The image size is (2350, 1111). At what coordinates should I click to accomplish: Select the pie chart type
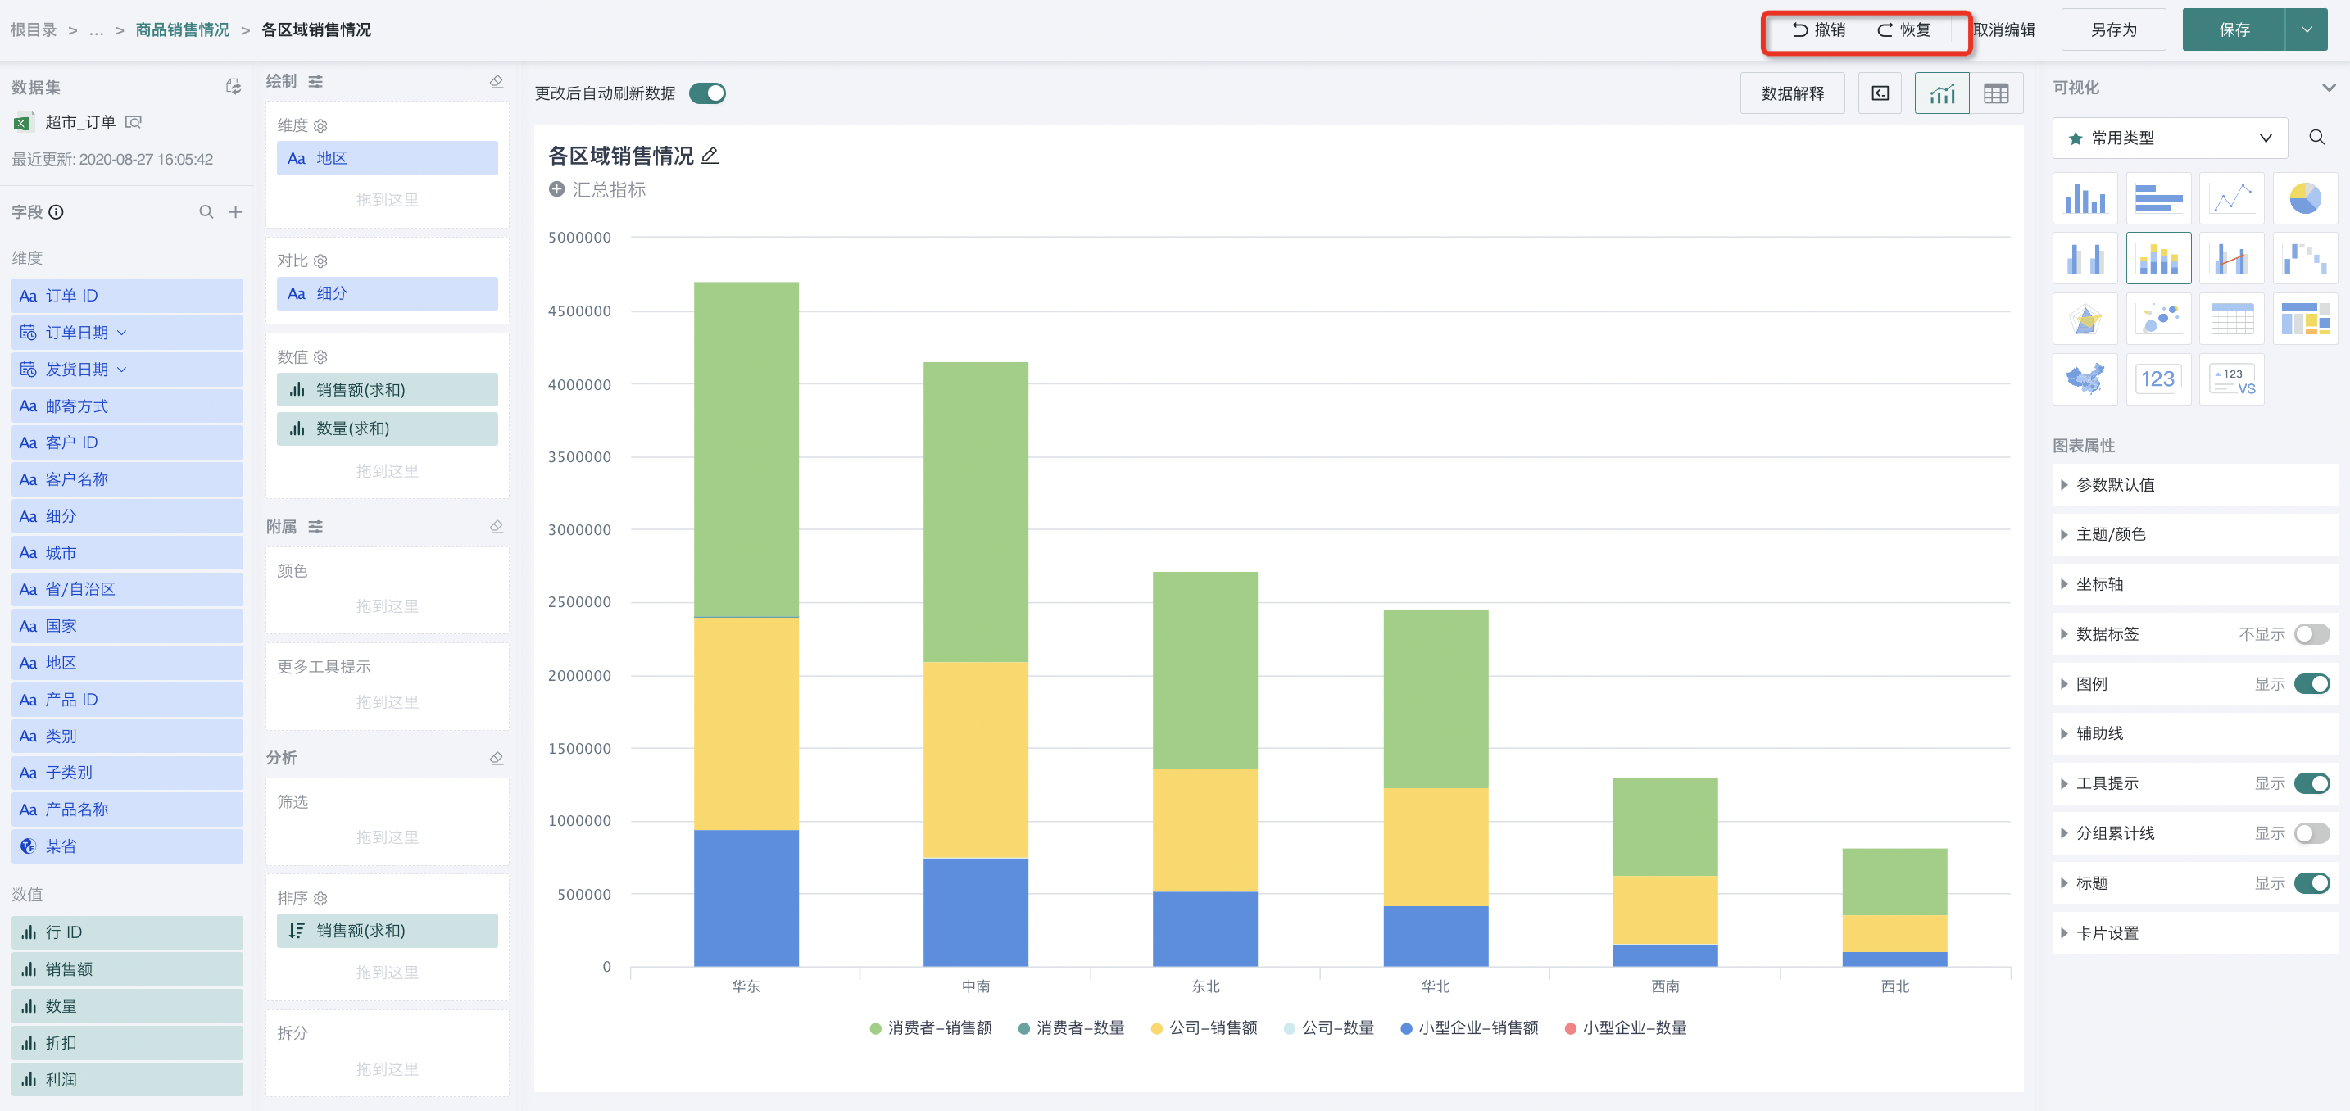tap(2305, 198)
